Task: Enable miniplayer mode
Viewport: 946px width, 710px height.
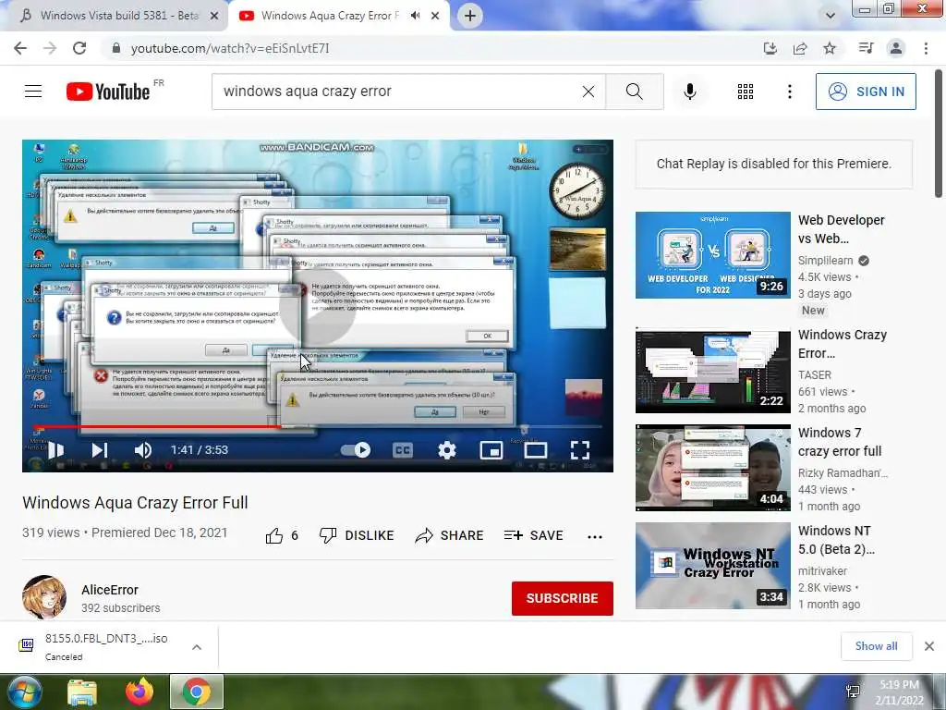Action: point(491,450)
